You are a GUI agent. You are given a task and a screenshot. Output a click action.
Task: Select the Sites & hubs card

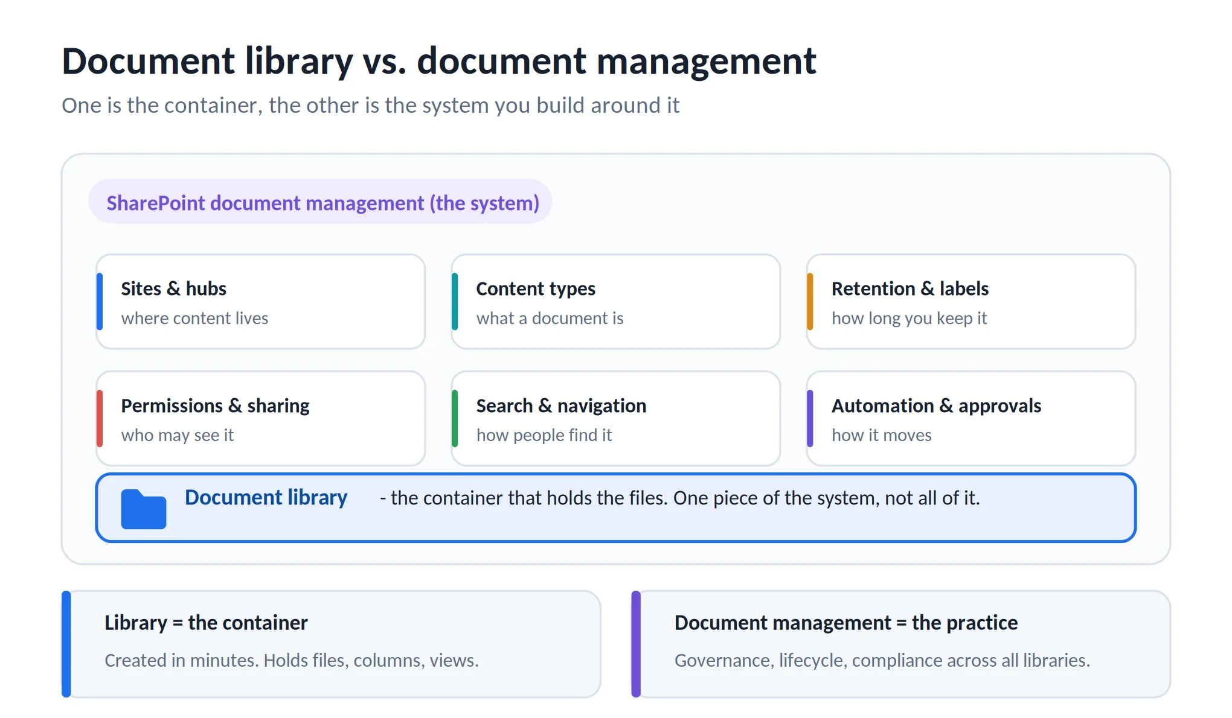click(x=261, y=302)
